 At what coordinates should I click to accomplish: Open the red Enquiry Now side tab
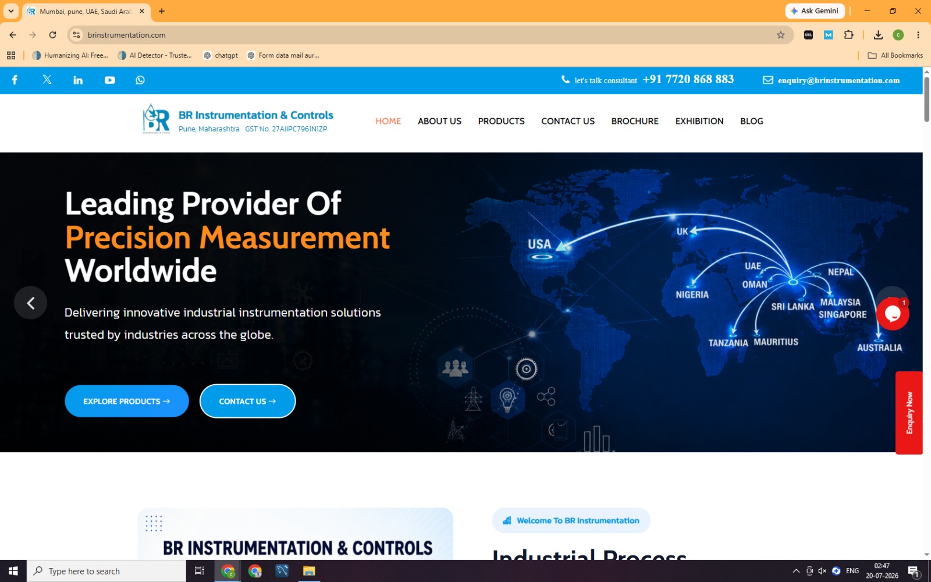pyautogui.click(x=909, y=413)
